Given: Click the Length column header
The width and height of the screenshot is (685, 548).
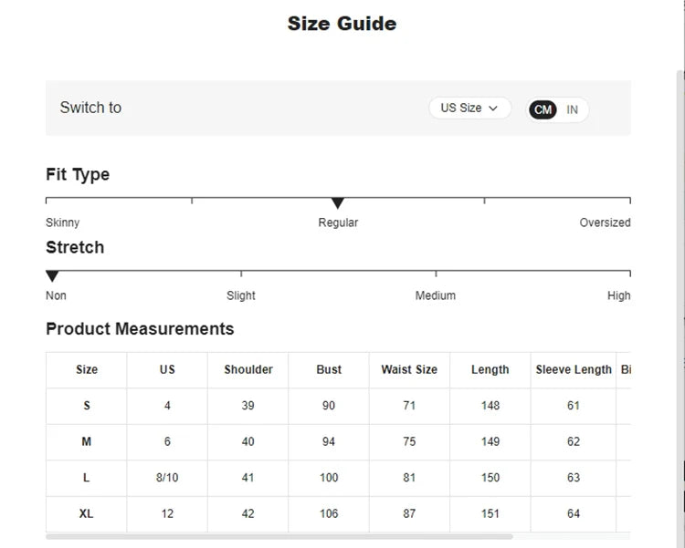Looking at the screenshot, I should click(x=490, y=369).
